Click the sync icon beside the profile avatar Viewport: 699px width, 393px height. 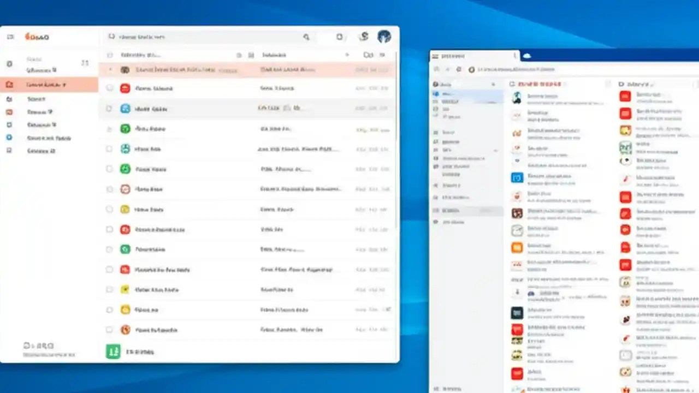pyautogui.click(x=363, y=37)
